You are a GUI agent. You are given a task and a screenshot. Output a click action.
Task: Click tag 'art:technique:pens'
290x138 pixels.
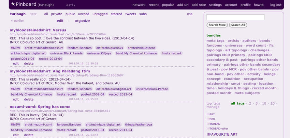pyautogui.click(x=142, y=48)
